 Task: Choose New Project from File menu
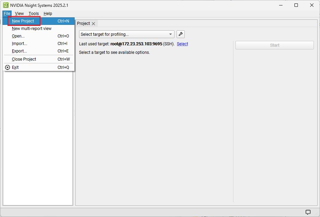(x=39, y=21)
